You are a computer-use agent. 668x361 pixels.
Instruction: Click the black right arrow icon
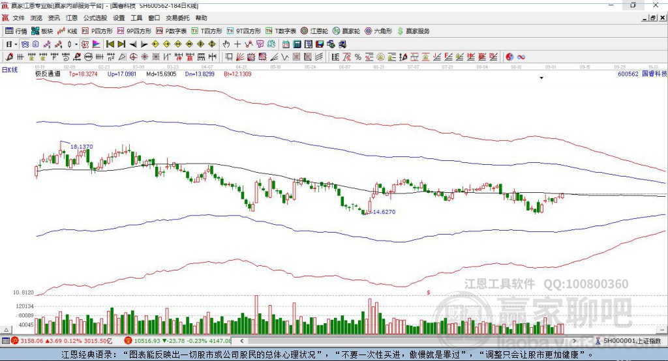coord(144,44)
